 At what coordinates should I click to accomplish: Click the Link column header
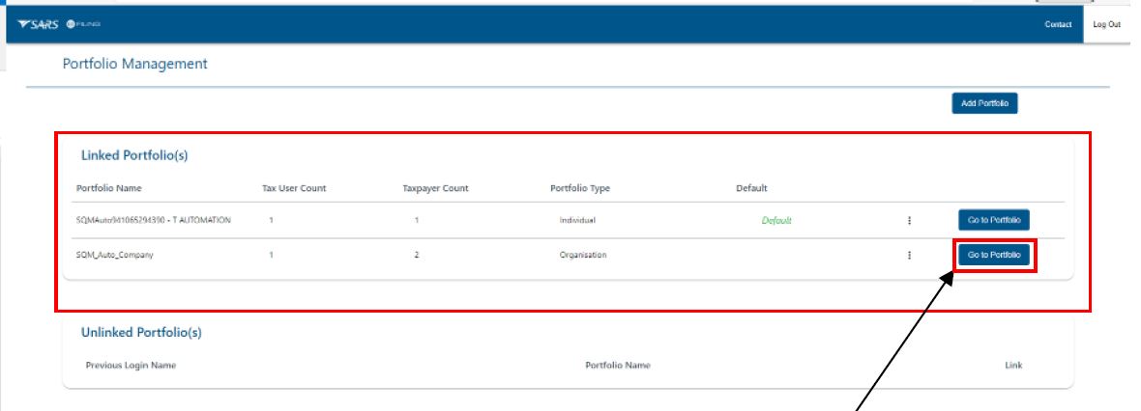(1013, 366)
